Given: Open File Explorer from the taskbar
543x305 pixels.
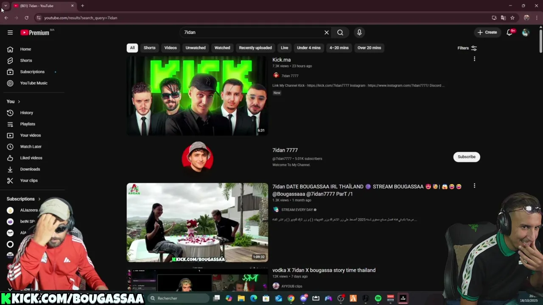Looking at the screenshot, I should coord(241,298).
